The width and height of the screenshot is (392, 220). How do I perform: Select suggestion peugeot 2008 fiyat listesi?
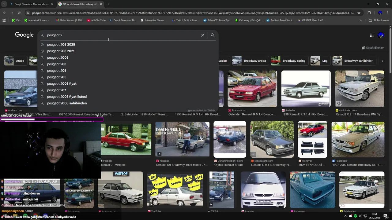128,97
